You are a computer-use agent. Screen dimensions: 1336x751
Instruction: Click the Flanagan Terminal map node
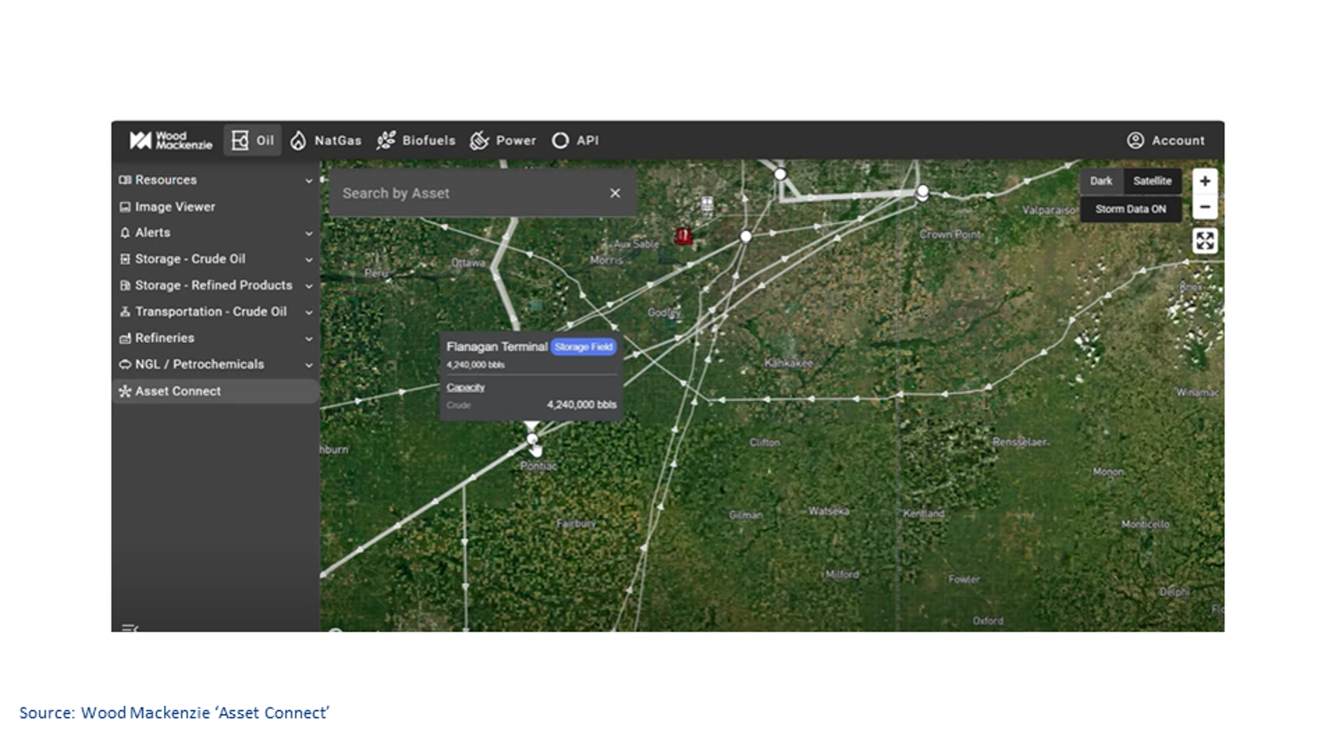coord(532,439)
